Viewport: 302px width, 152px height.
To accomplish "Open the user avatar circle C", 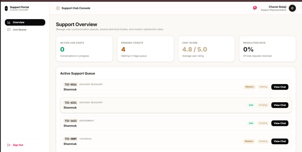I will [x=292, y=8].
